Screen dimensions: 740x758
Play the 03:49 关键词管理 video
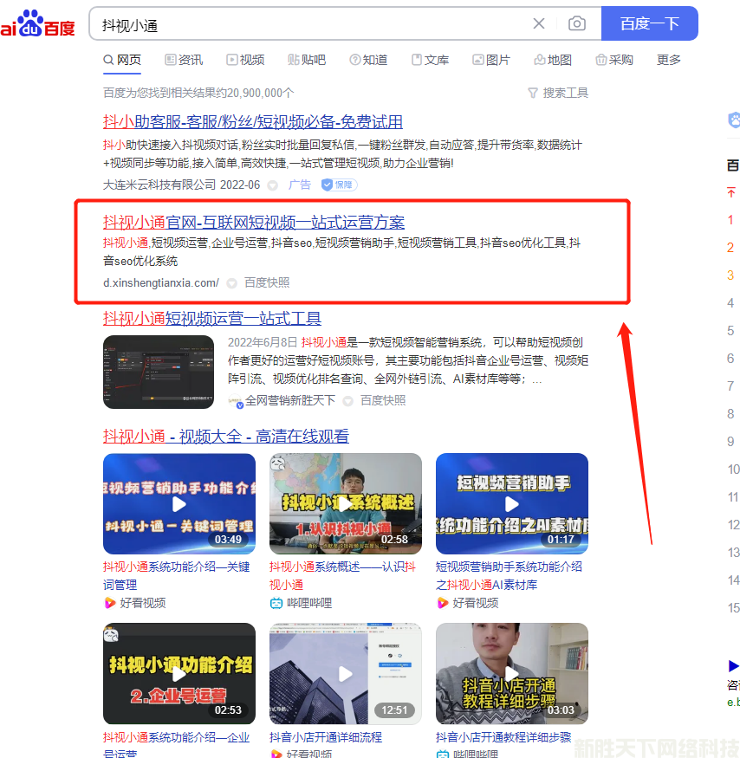(179, 503)
